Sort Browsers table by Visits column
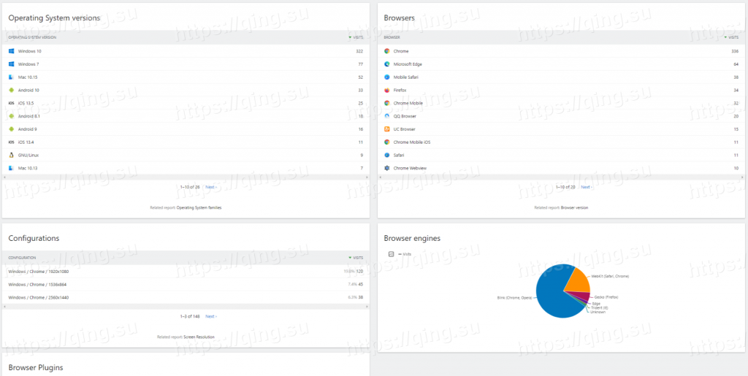Viewport: 748px width, 376px height. [x=731, y=37]
